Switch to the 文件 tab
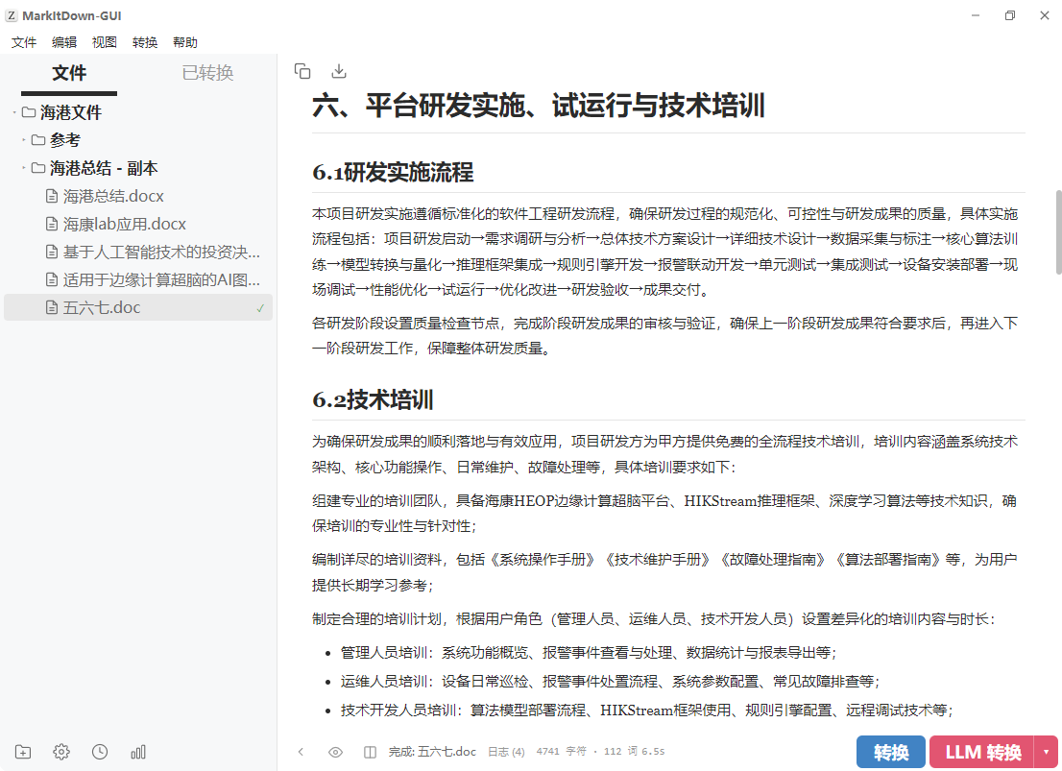 [69, 73]
